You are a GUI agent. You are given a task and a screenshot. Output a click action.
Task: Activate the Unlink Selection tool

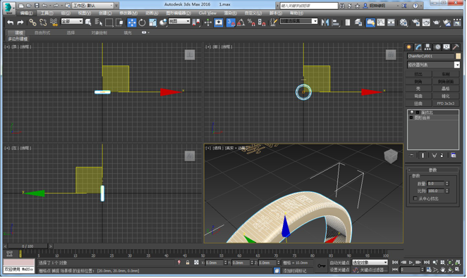tap(43, 23)
